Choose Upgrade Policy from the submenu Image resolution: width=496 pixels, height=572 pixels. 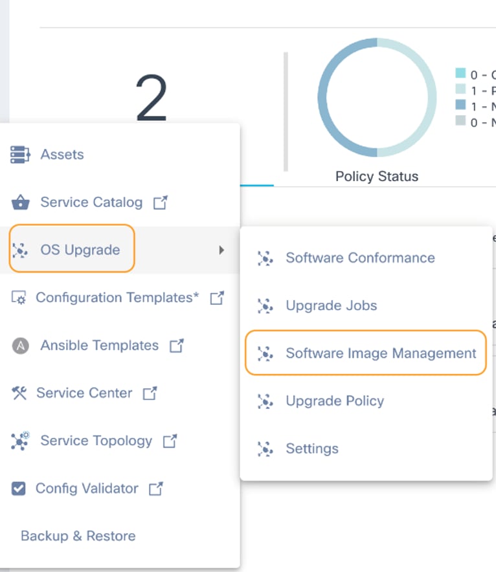click(335, 401)
